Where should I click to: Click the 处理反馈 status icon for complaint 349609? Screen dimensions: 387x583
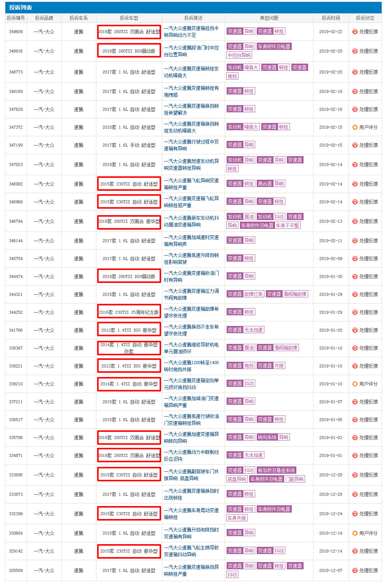(355, 32)
